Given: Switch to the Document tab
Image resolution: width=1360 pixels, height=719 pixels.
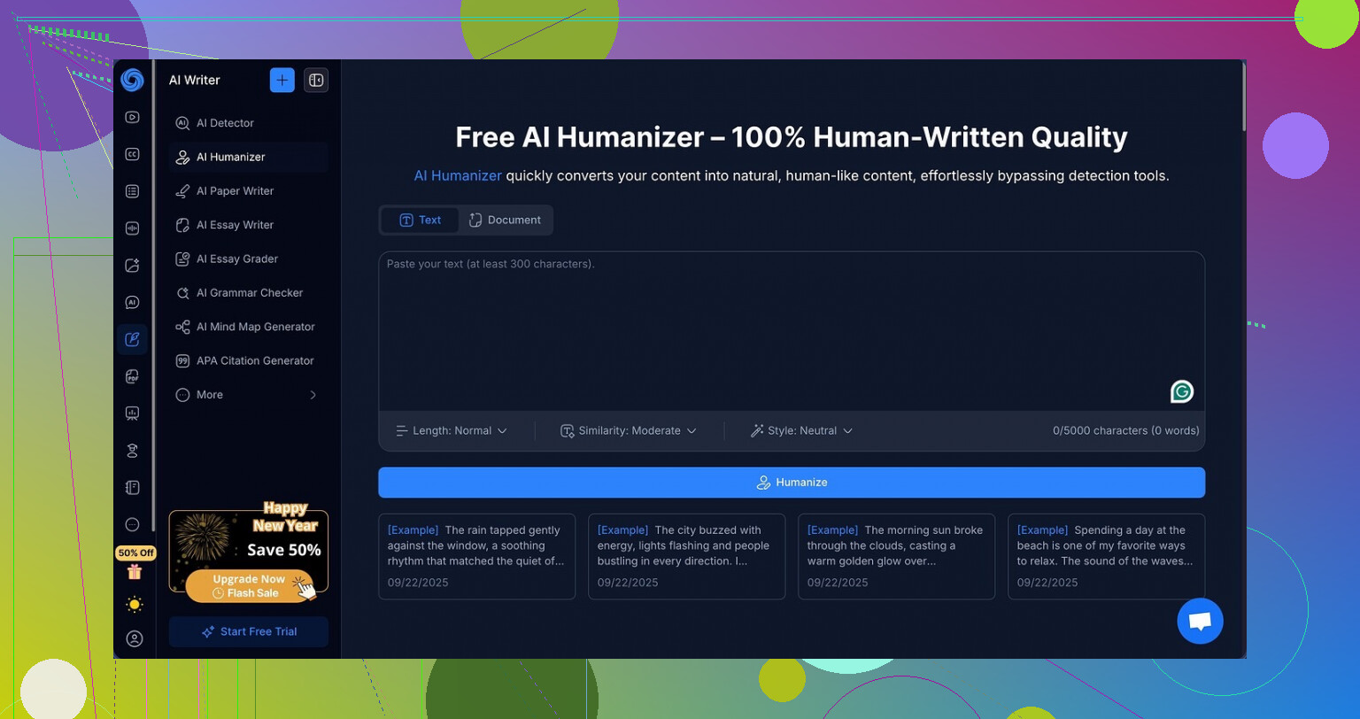Looking at the screenshot, I should (x=506, y=220).
